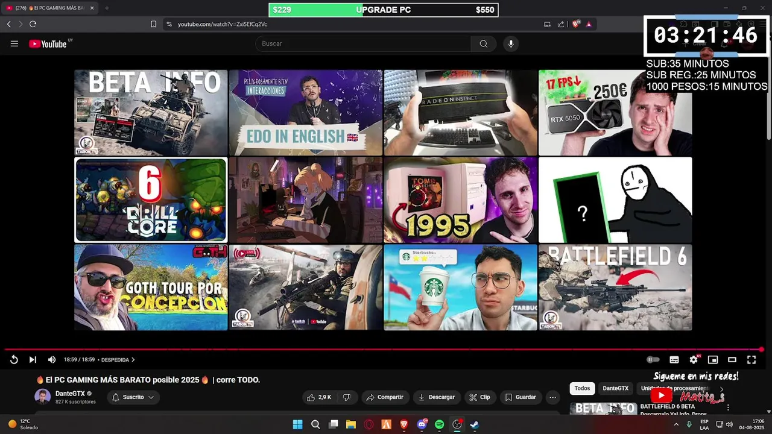This screenshot has width=772, height=434.
Task: Open the 1995 PC endscreen video
Action: tap(460, 200)
